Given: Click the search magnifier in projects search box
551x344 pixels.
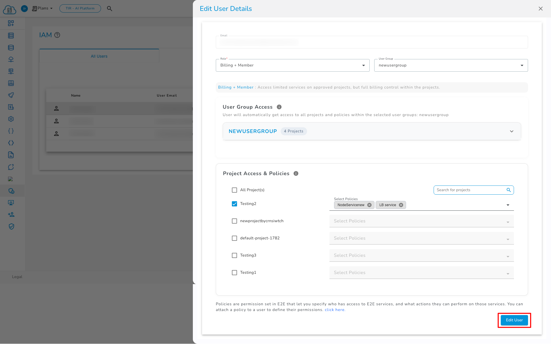Looking at the screenshot, I should click(509, 190).
